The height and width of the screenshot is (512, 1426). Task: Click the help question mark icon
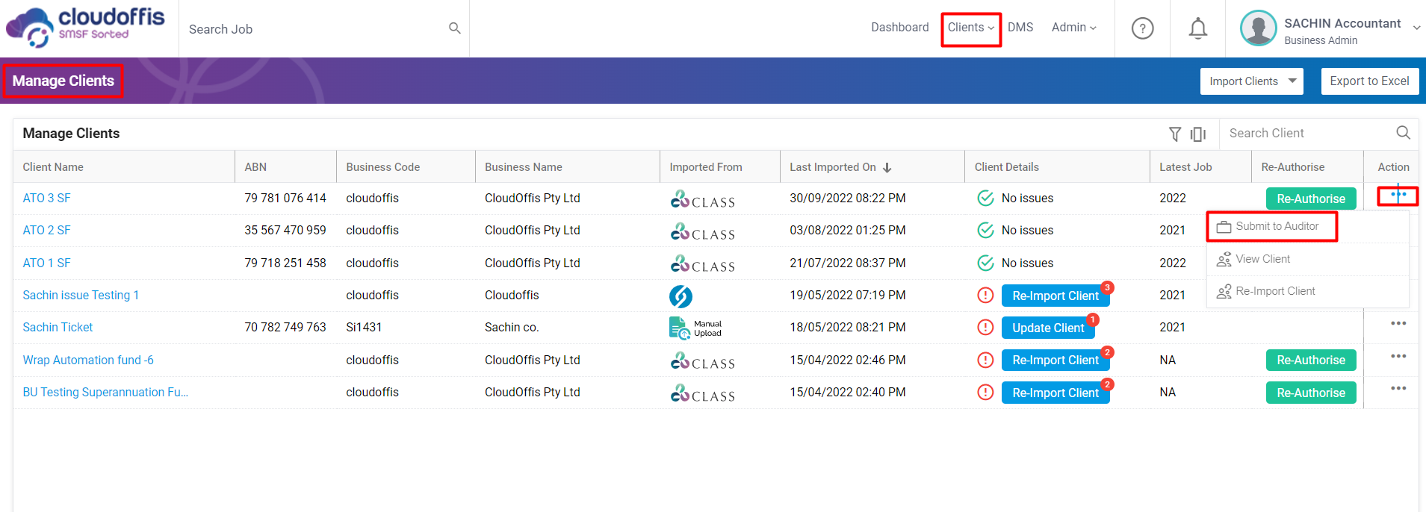1142,28
